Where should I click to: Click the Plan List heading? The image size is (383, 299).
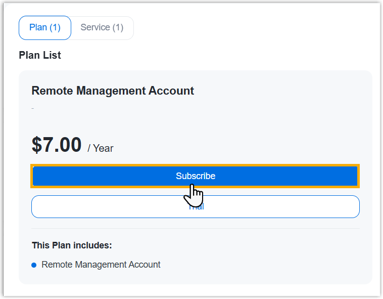coord(40,56)
